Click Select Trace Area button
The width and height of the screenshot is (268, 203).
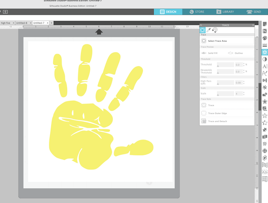point(227,41)
